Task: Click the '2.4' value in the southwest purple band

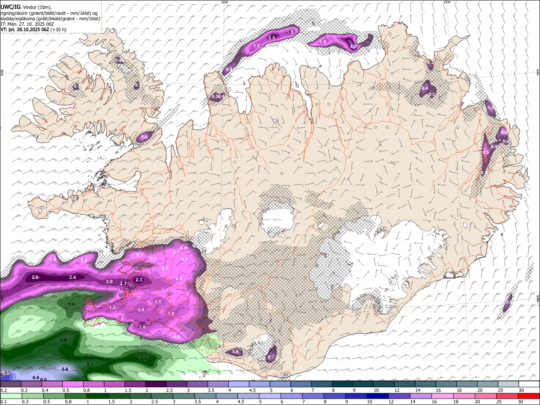Action: [x=73, y=277]
